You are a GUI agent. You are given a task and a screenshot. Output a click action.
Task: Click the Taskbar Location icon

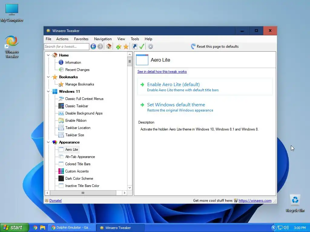click(61, 128)
